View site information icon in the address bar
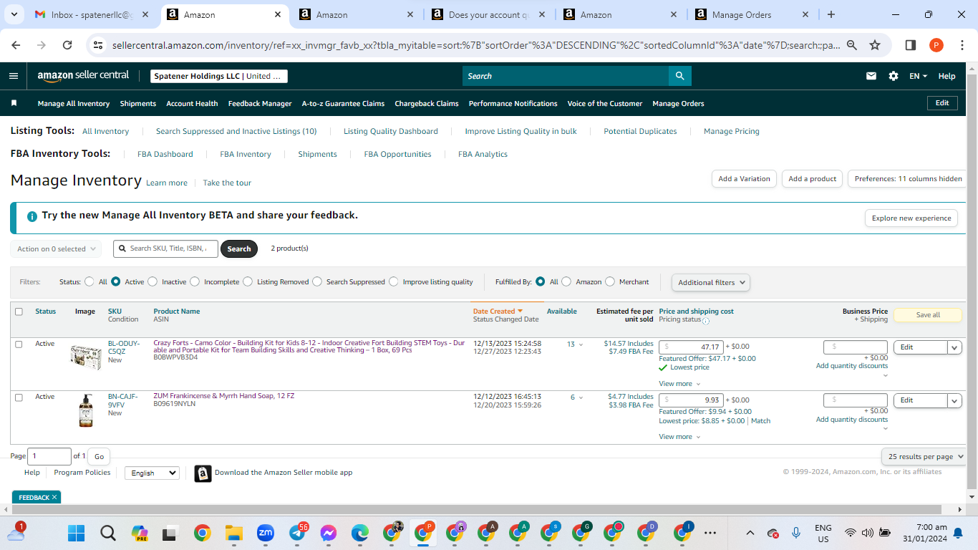 pos(99,45)
